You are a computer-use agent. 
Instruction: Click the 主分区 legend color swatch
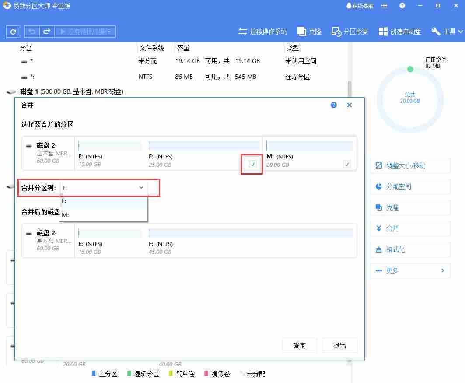pyautogui.click(x=94, y=373)
